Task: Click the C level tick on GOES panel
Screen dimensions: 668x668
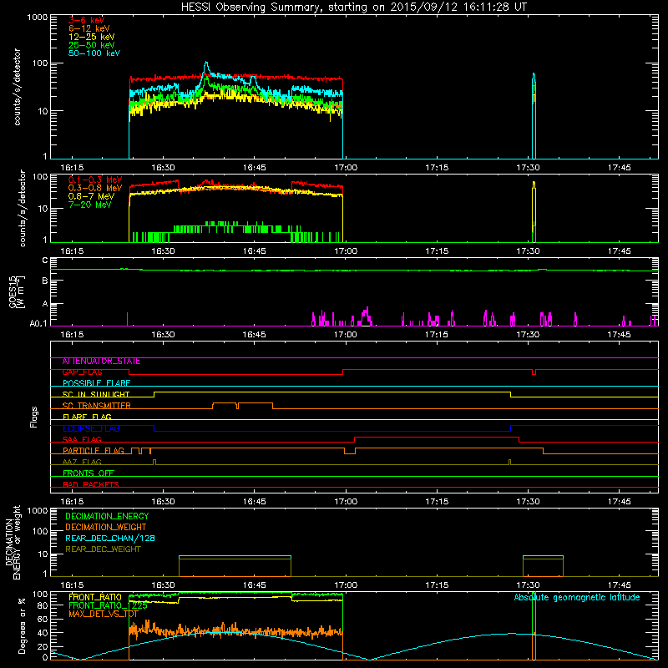Action: coord(45,261)
